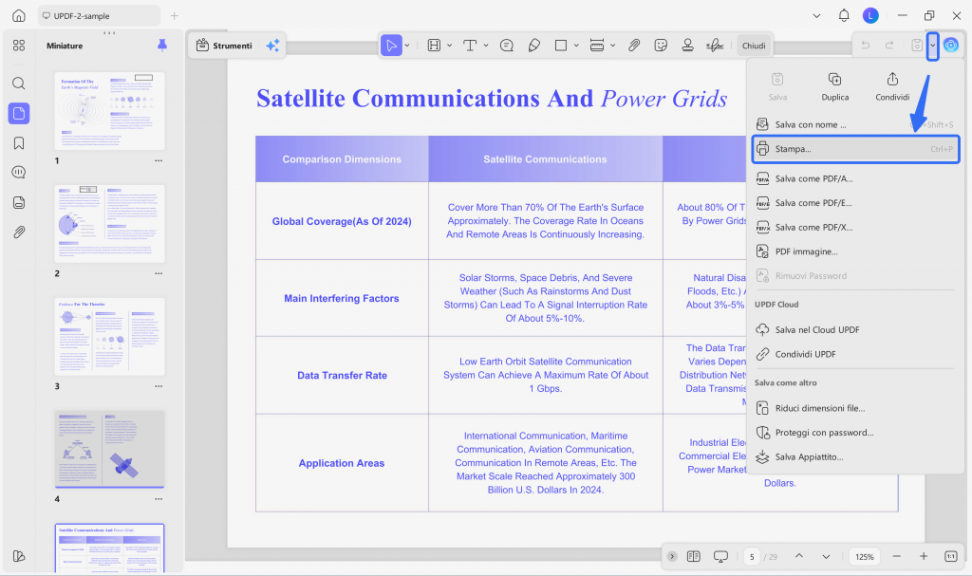Click Condividi in the save menu
The image size is (972, 576).
coord(892,86)
